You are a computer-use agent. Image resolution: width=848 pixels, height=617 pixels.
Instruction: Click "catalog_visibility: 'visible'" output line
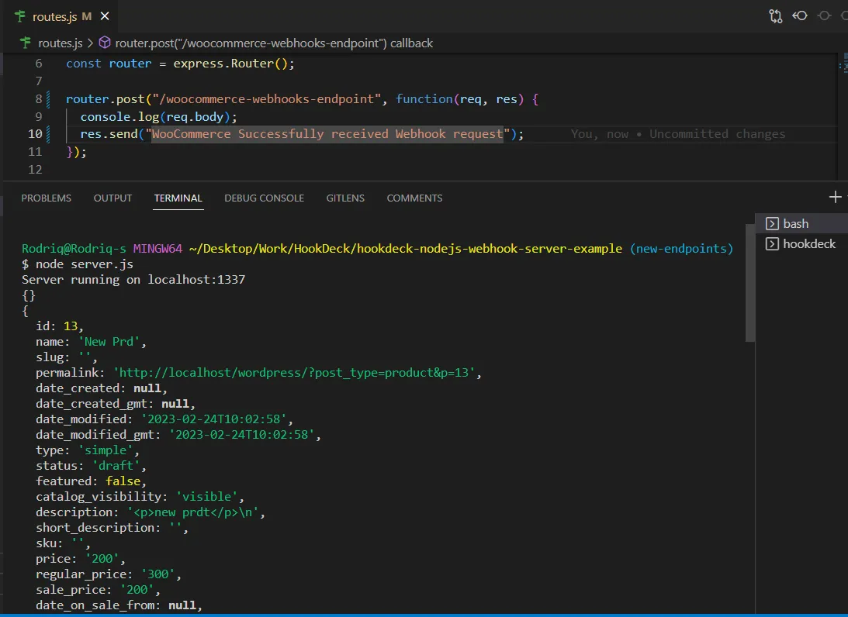tap(140, 497)
